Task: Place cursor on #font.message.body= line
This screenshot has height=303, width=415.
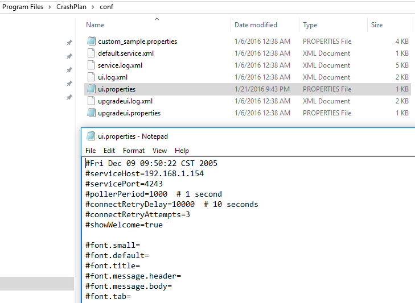Action: point(129,287)
